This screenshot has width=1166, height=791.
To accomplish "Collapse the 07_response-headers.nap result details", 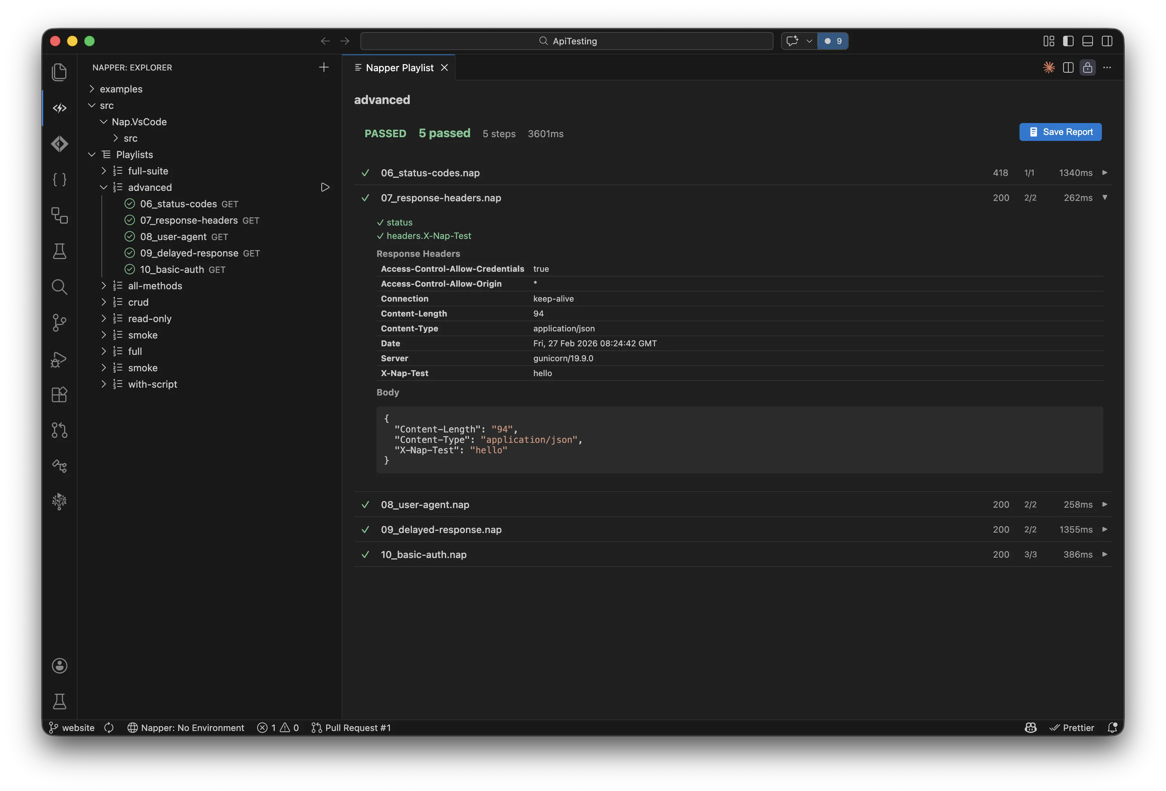I will [x=1106, y=198].
